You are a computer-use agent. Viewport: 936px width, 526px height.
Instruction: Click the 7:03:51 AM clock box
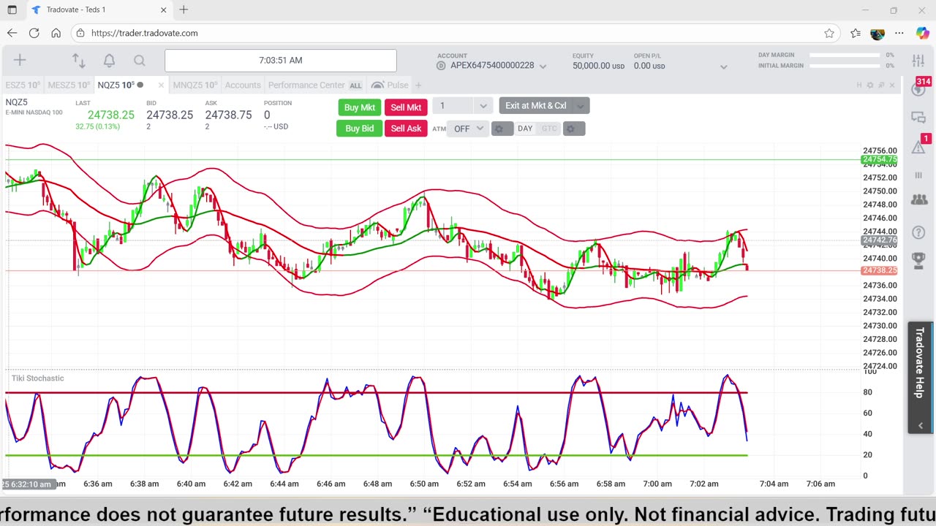(281, 61)
